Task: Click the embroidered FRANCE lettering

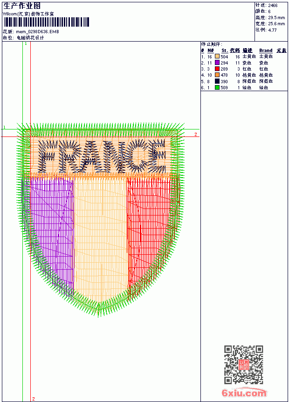Action: (x=102, y=157)
